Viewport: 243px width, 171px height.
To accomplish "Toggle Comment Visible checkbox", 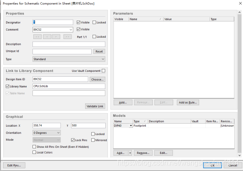I will (79, 29).
